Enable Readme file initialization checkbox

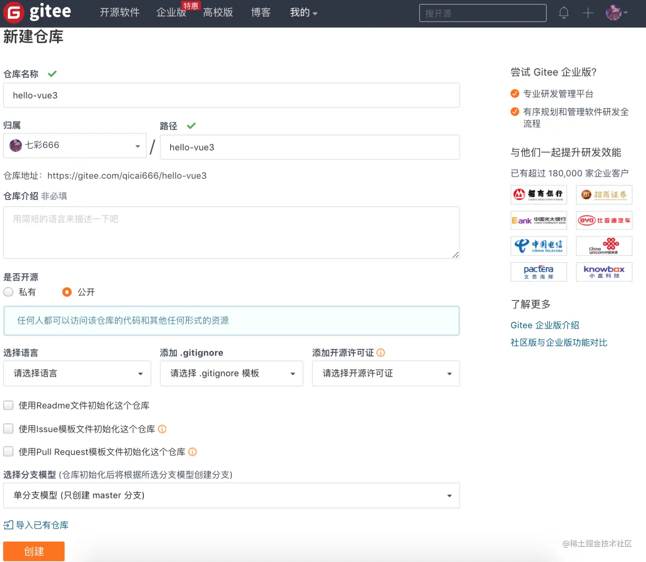(8, 405)
